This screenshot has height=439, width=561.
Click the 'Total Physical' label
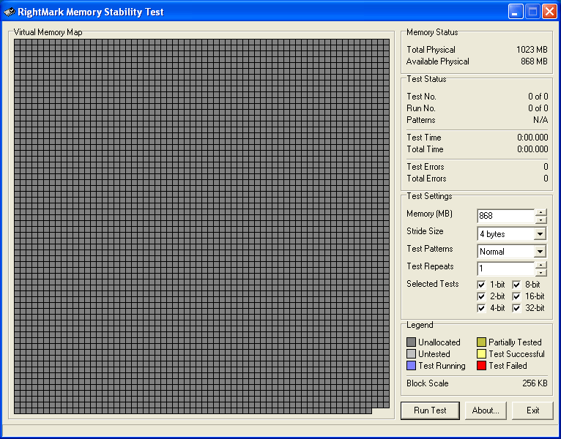431,50
